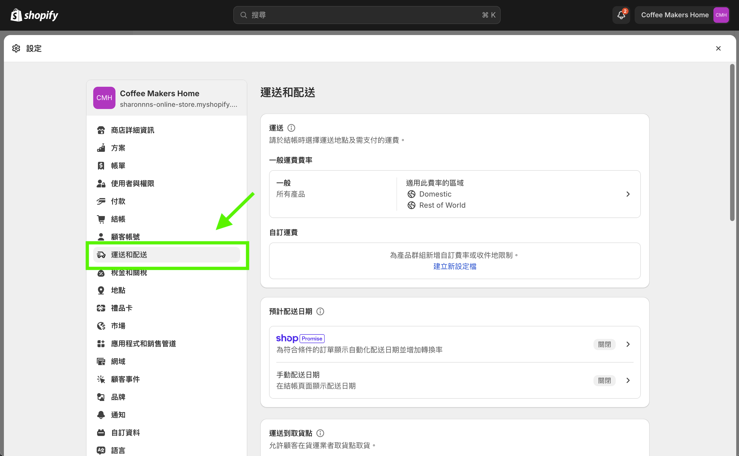Click the bell icon beside 通知
Screen dimensions: 739x456
101,415
